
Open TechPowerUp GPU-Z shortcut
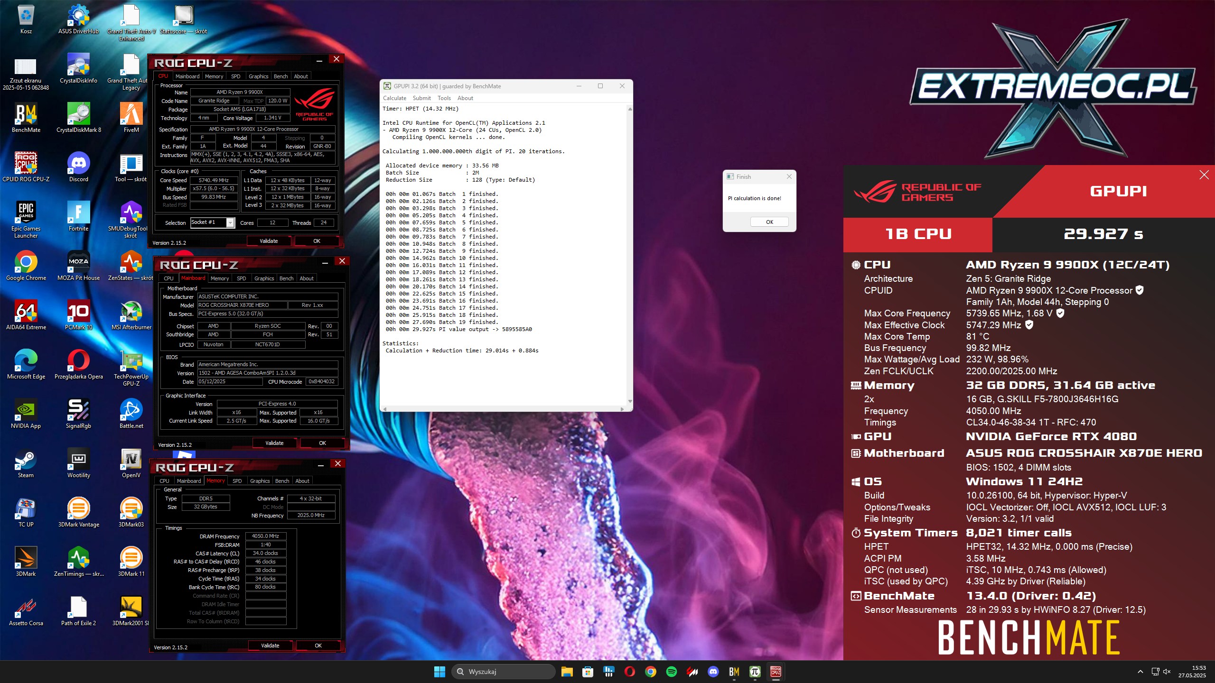tap(131, 368)
